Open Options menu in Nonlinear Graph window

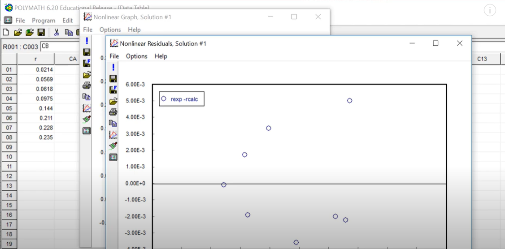[110, 30]
